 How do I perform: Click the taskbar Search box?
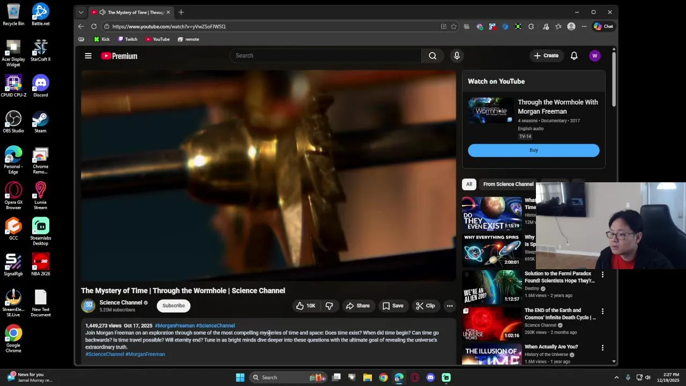pyautogui.click(x=287, y=377)
